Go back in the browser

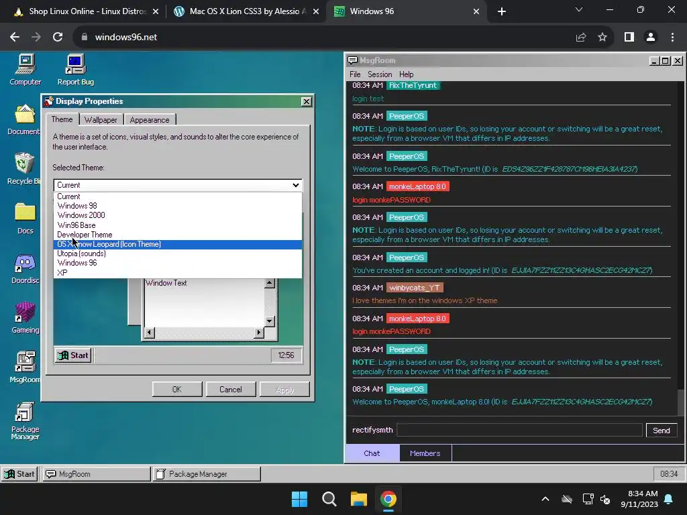(x=15, y=38)
